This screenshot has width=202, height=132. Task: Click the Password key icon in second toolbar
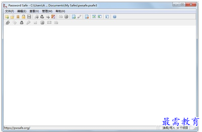pos(28,23)
